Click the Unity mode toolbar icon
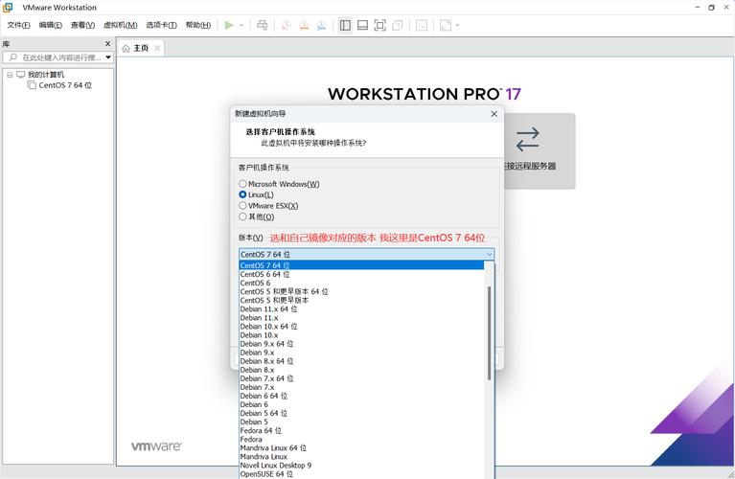The width and height of the screenshot is (735, 479). tap(398, 25)
